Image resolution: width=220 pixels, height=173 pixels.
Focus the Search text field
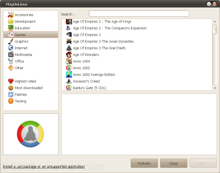point(139,14)
